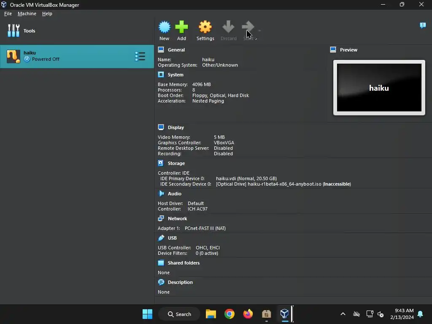Open the Machine menu
Viewport: 432px width, 324px height.
(x=27, y=13)
